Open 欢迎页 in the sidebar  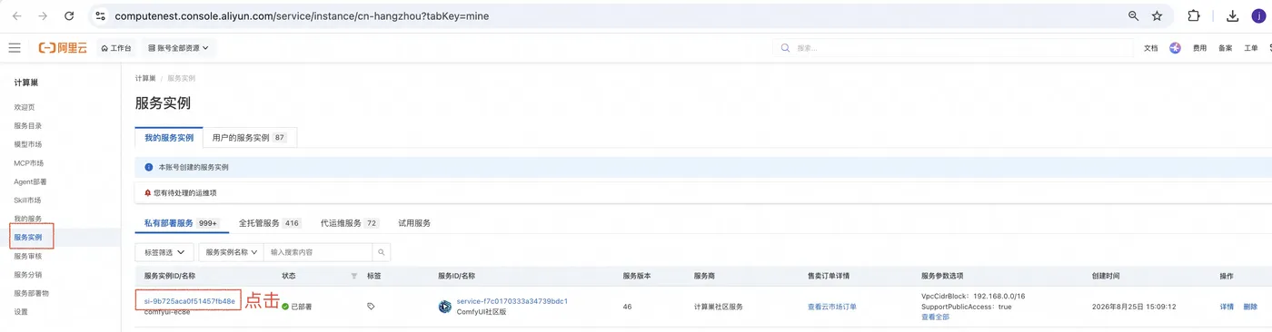click(25, 107)
